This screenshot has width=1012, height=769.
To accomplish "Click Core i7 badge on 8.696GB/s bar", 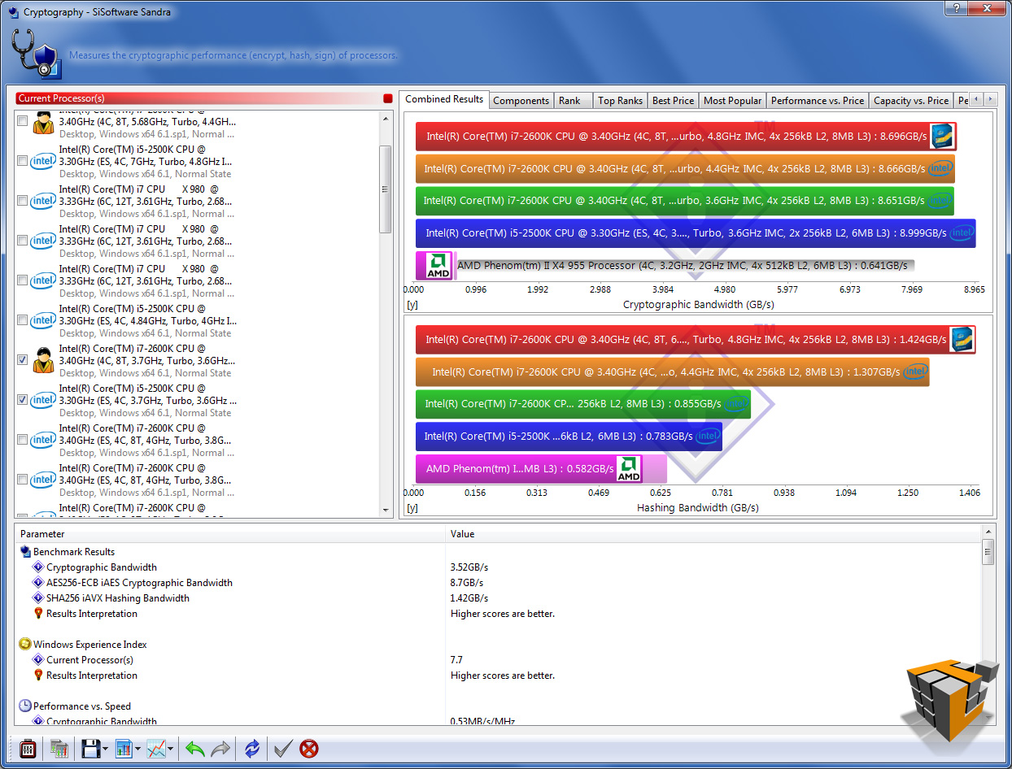I will pyautogui.click(x=942, y=136).
